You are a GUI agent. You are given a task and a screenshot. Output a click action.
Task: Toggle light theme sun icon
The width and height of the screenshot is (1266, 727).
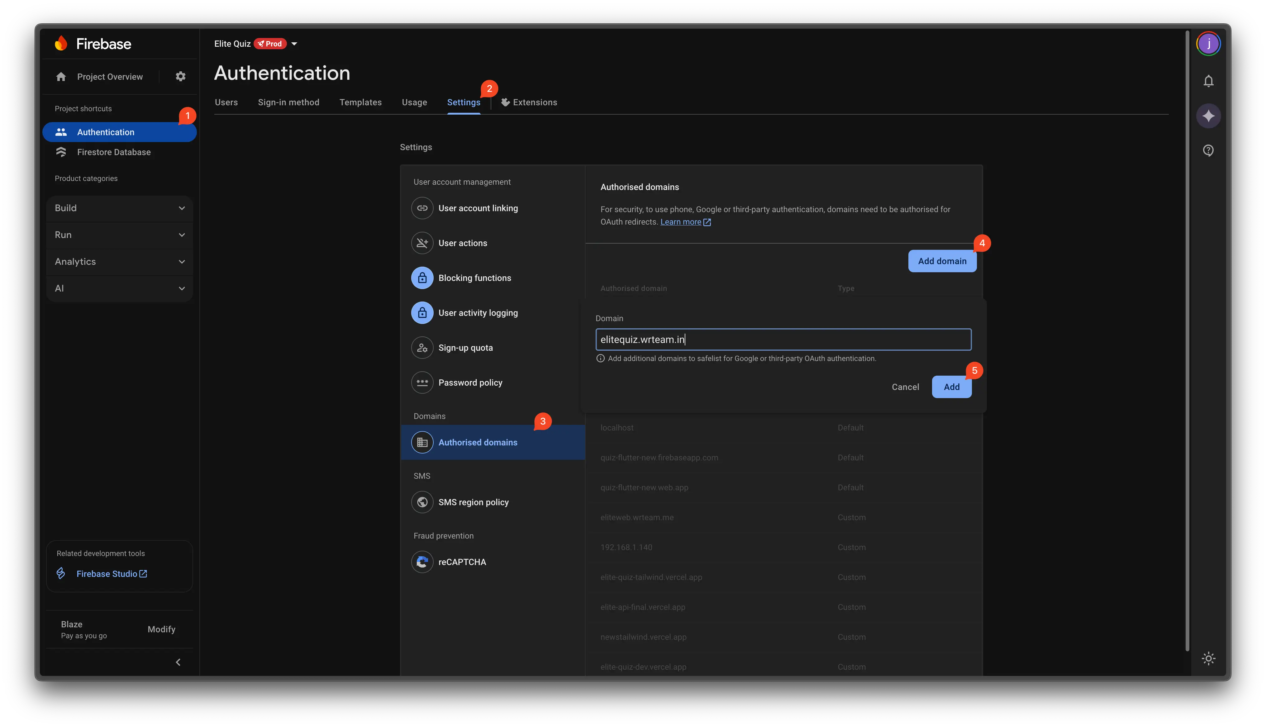(1208, 658)
